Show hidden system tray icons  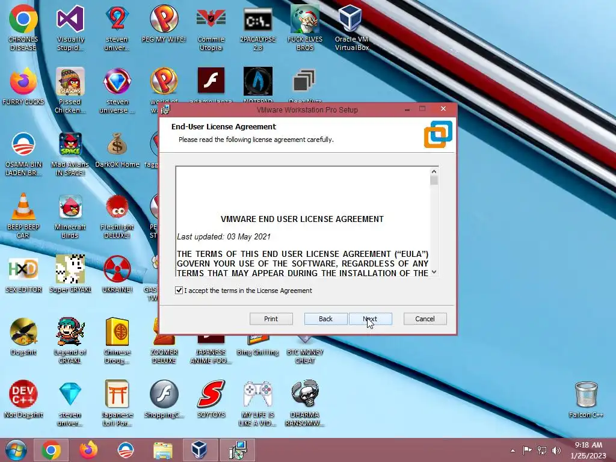coord(513,451)
